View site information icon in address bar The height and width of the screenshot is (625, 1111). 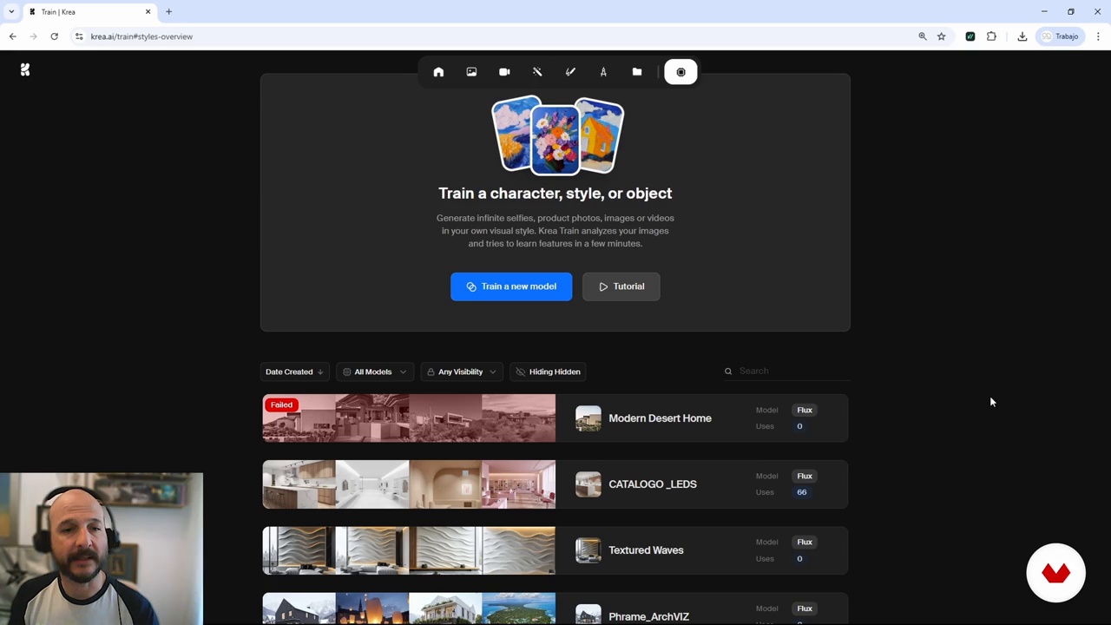[79, 36]
